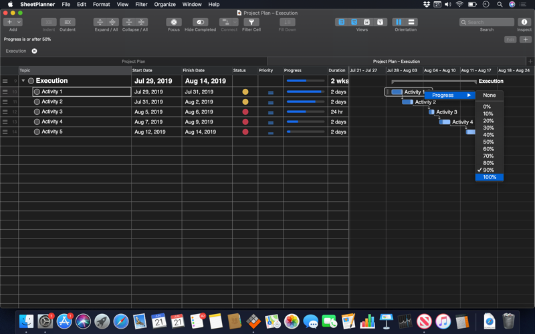Open the Add button dropdown arrow

point(19,22)
